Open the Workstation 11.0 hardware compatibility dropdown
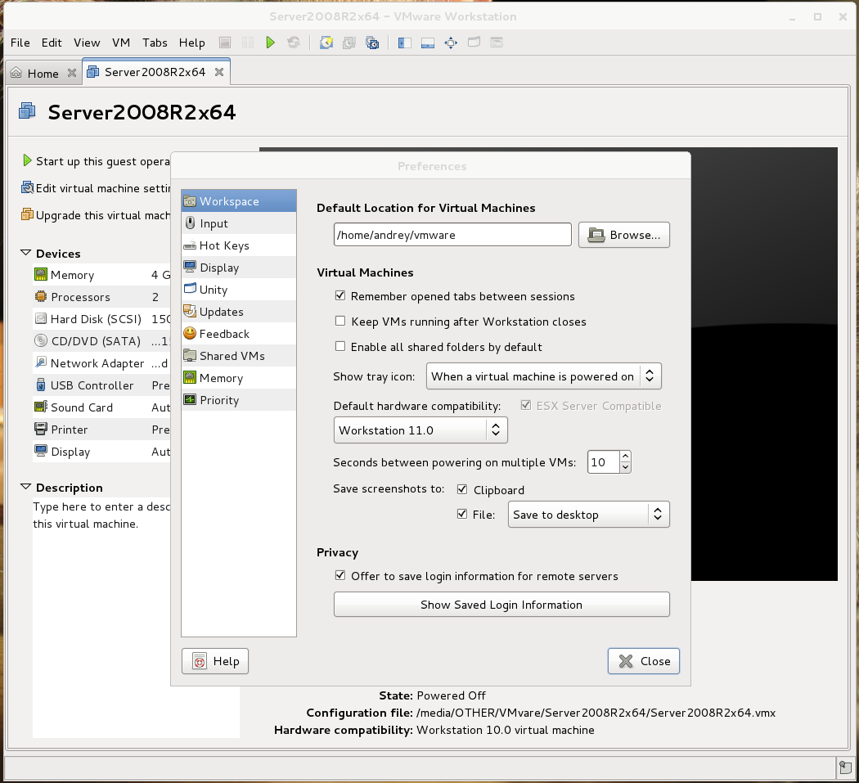Image resolution: width=859 pixels, height=783 pixels. (x=421, y=430)
